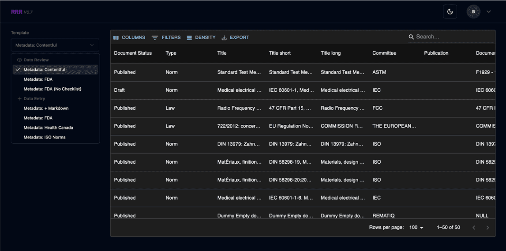Open the COLUMNS panel
The image size is (506, 251).
(129, 37)
